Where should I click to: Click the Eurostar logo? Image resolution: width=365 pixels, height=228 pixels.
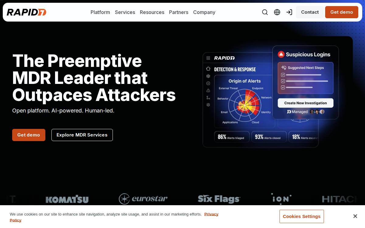pos(143,199)
